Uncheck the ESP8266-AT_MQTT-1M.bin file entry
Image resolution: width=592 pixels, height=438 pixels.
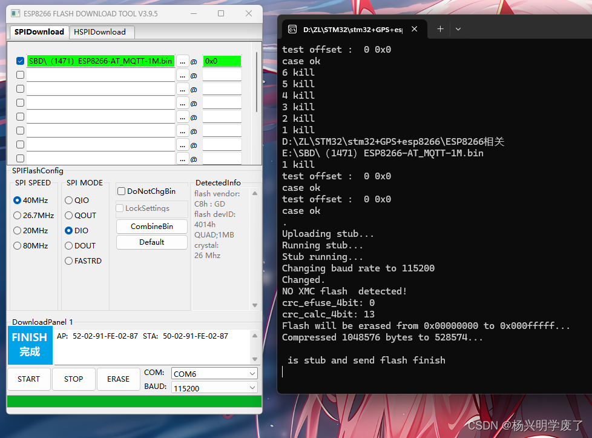tap(20, 61)
